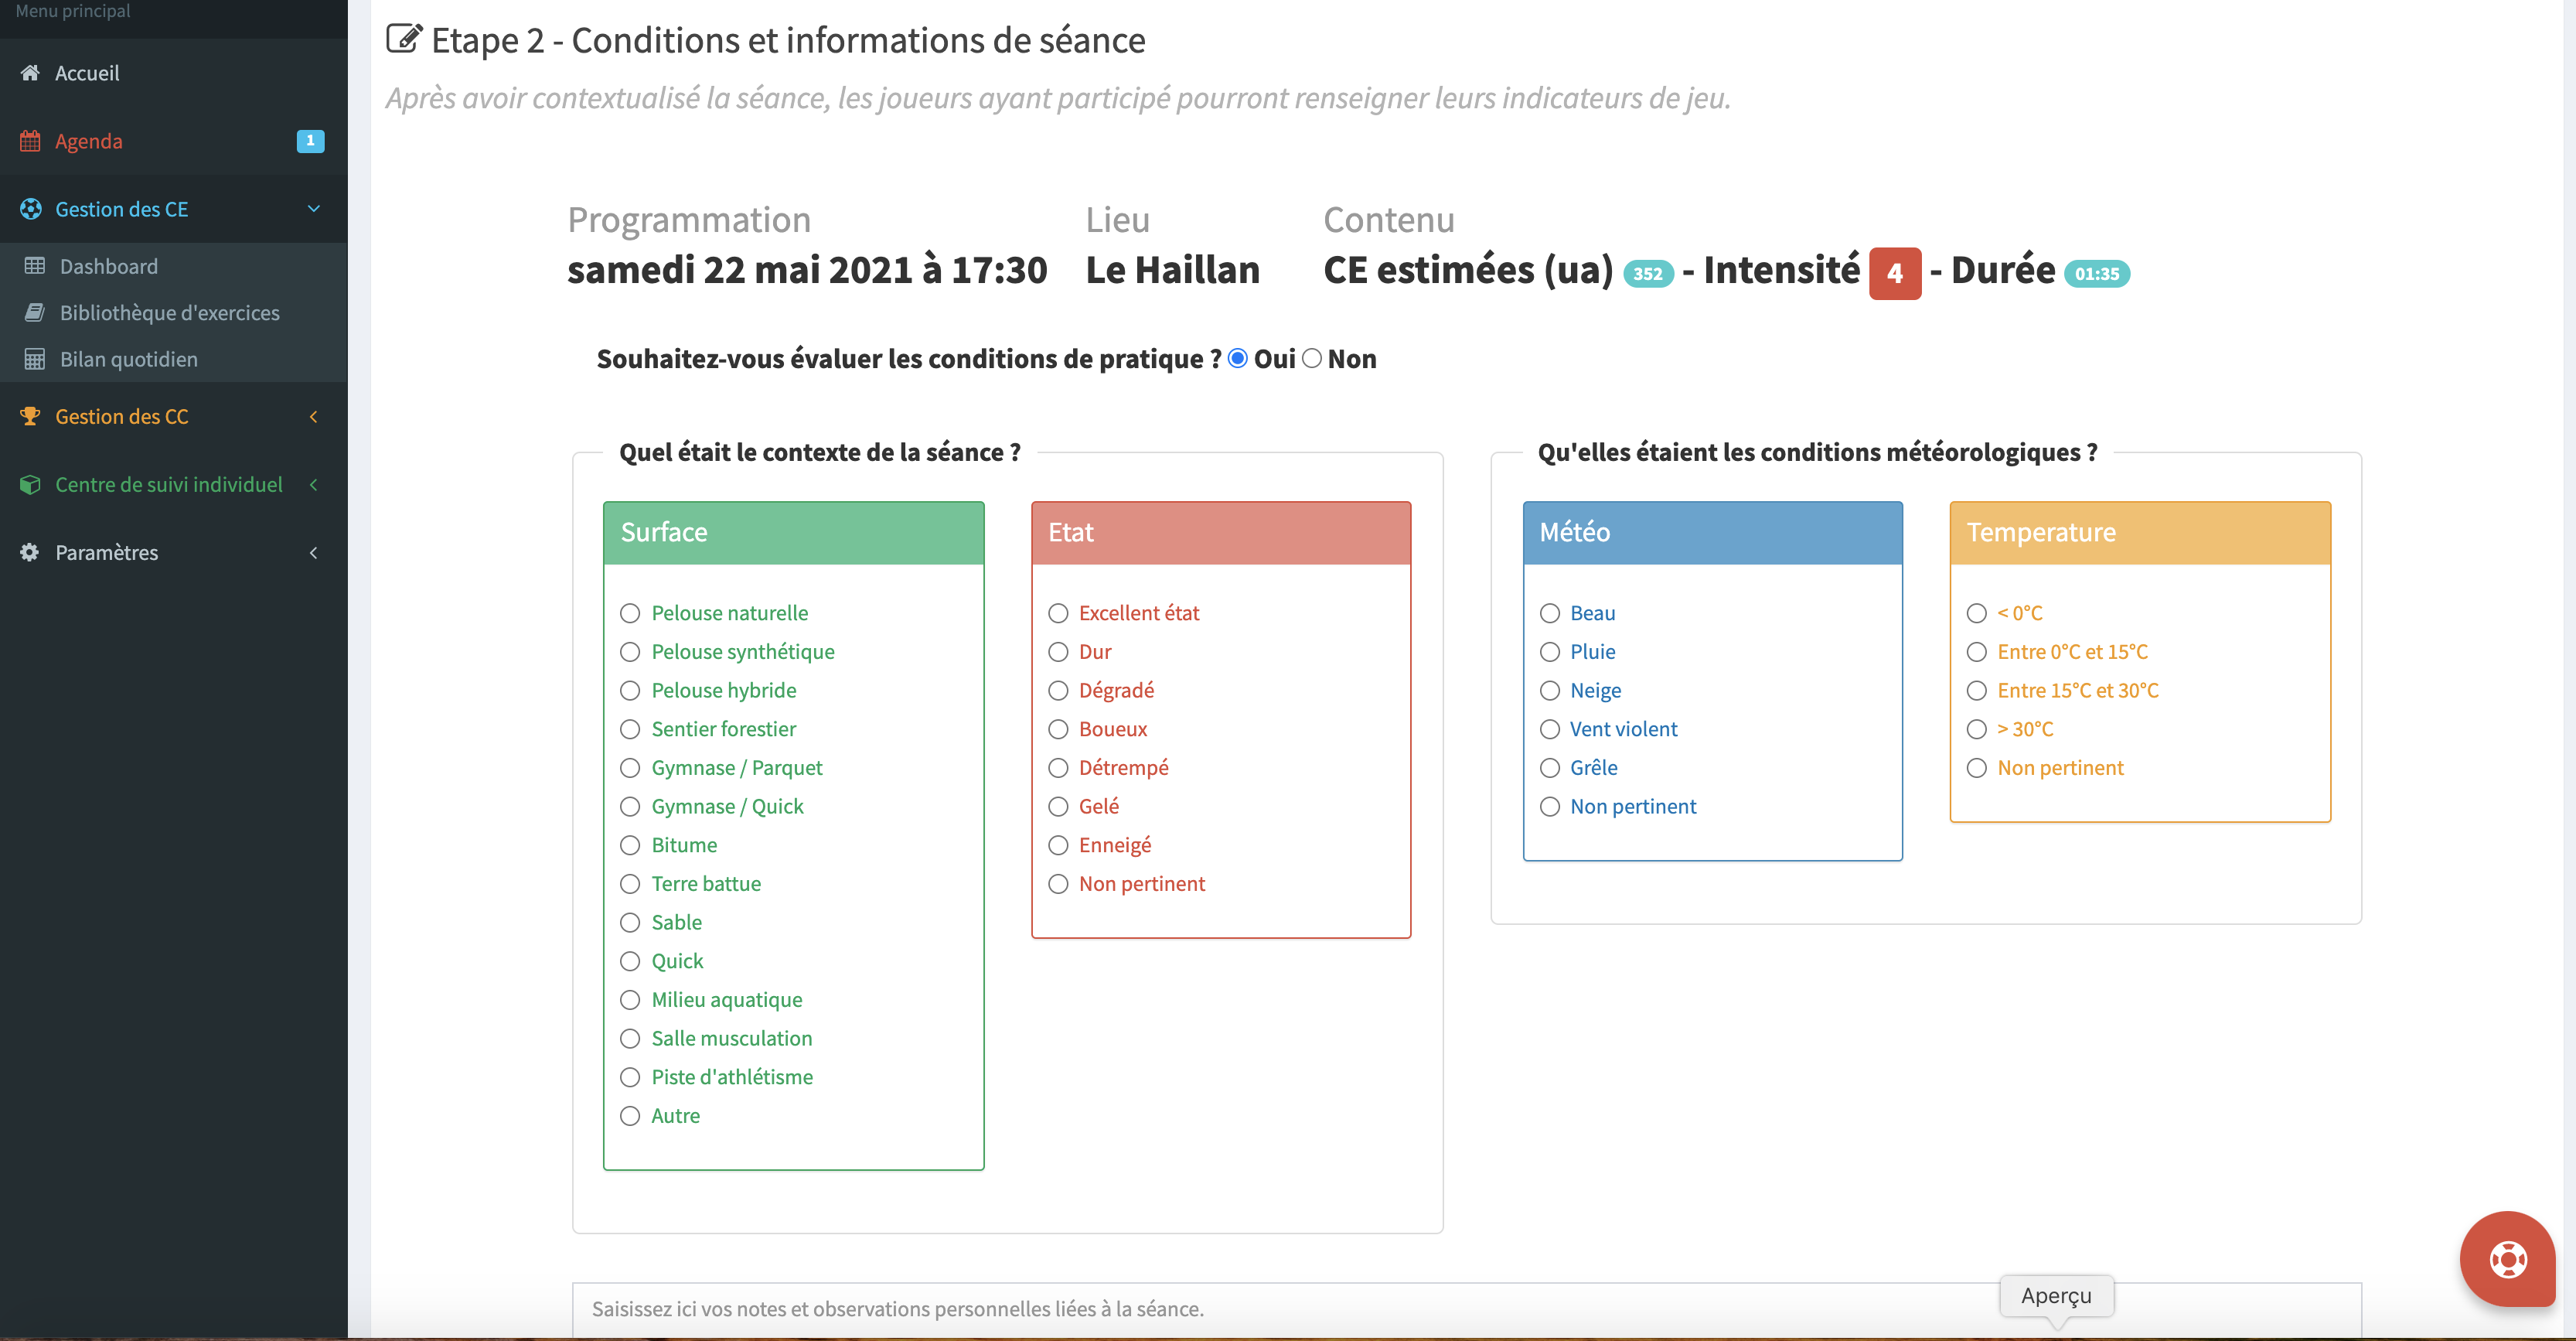2576x1341 pixels.
Task: Select Beau weather option
Action: click(x=1550, y=613)
